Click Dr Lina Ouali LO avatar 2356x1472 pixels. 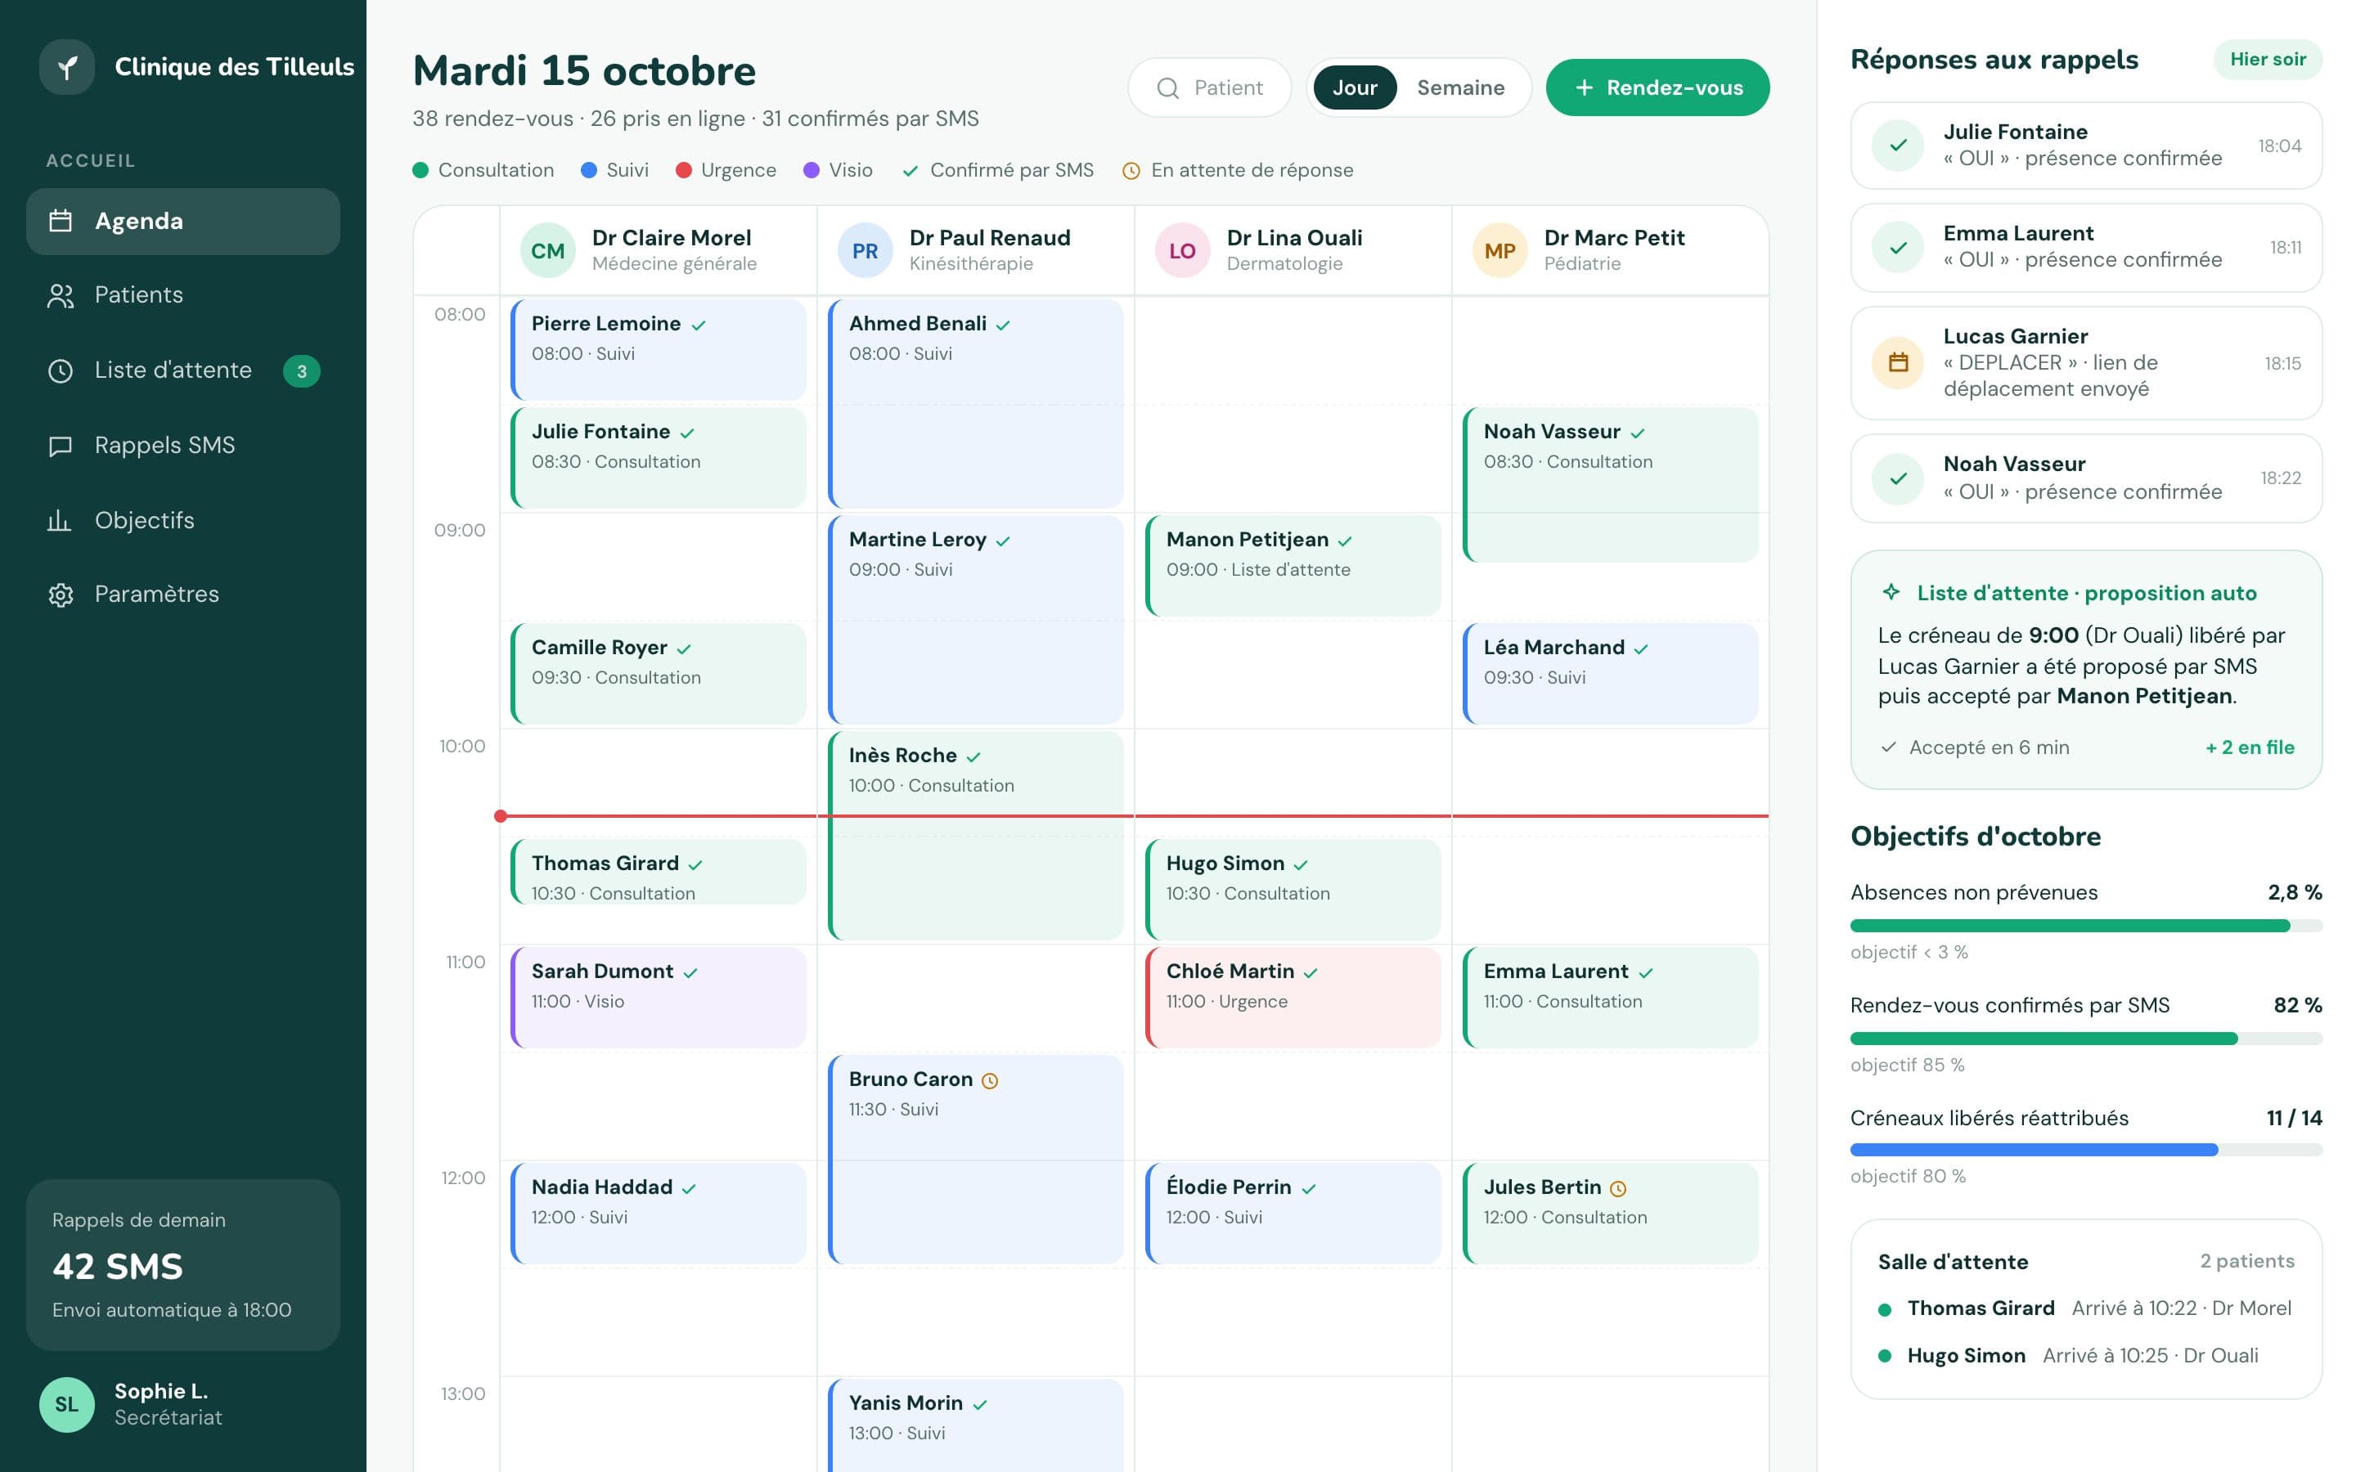click(x=1182, y=251)
